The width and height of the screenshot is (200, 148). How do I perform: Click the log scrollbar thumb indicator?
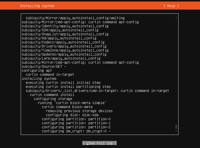pos(176,127)
